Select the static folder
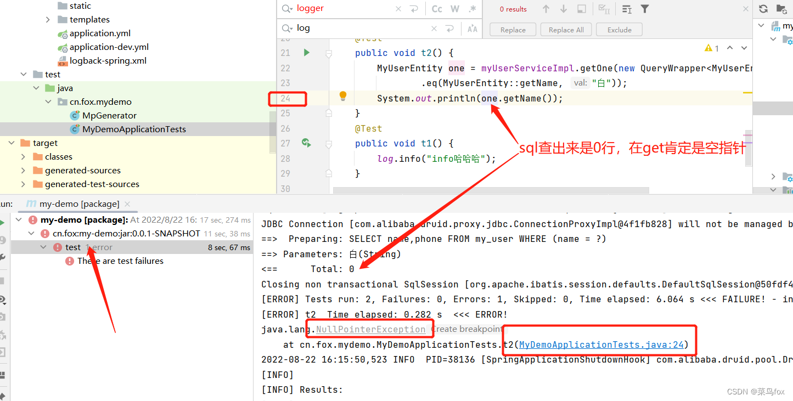793x401 pixels. [80, 6]
